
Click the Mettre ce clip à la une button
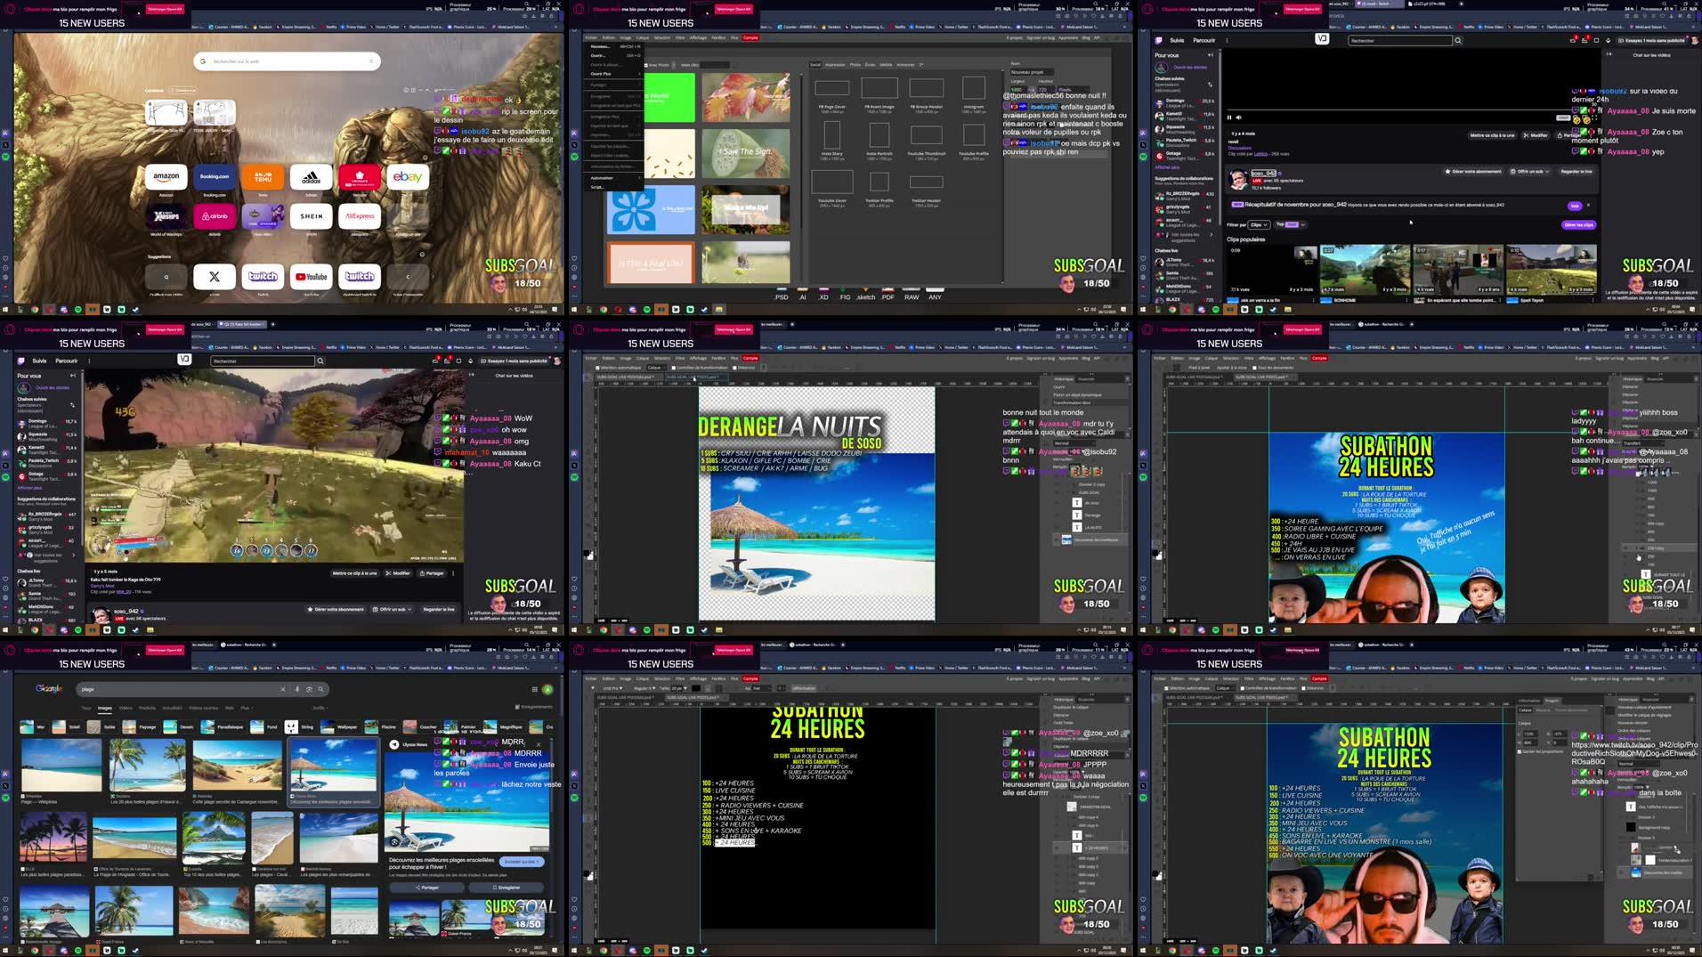[x=1492, y=135]
